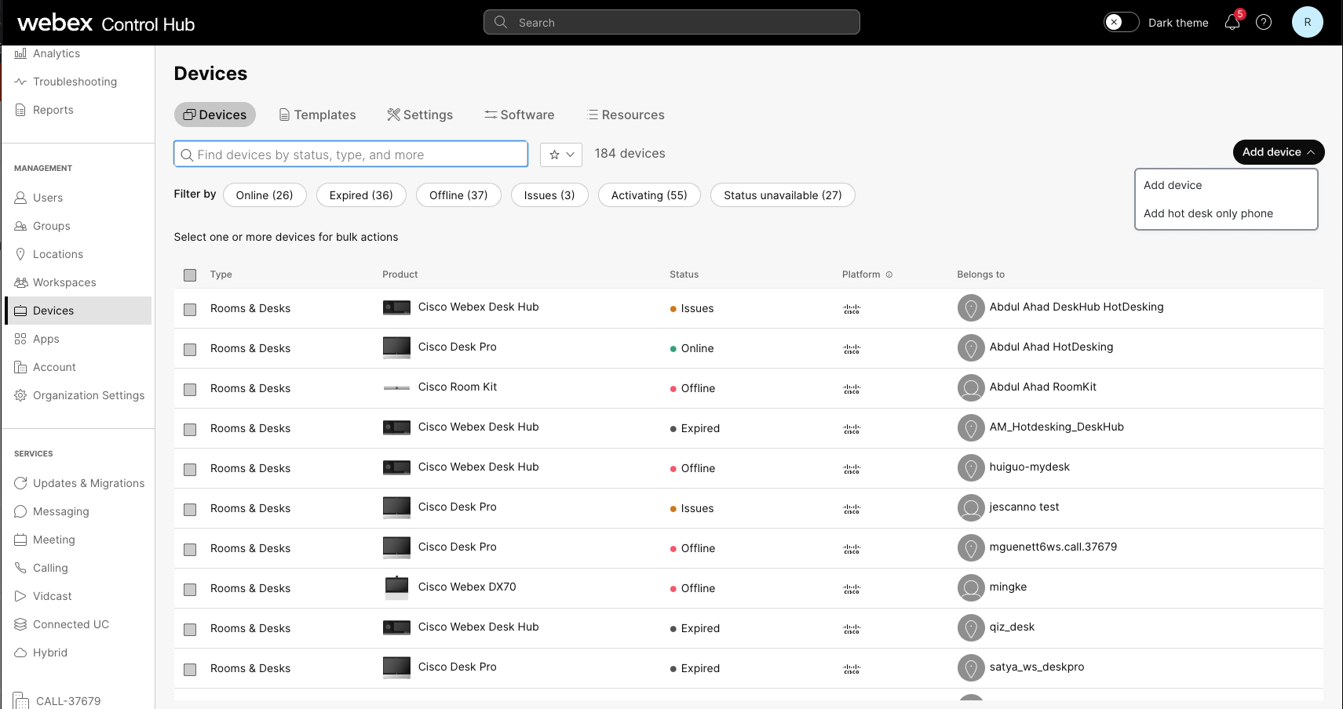Focus the Find devices search field

[351, 155]
